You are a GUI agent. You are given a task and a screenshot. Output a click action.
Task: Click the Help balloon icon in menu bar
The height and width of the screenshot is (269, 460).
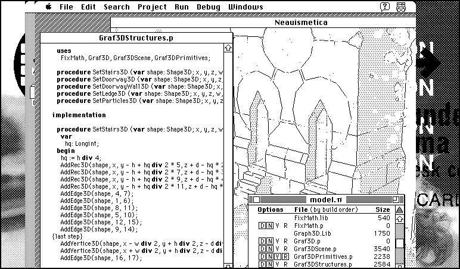pos(385,7)
